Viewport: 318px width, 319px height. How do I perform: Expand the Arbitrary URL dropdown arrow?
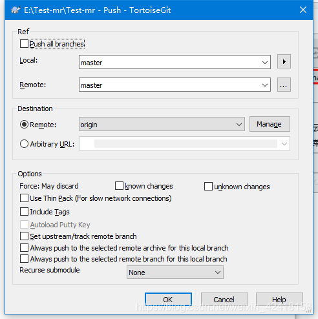coord(284,143)
